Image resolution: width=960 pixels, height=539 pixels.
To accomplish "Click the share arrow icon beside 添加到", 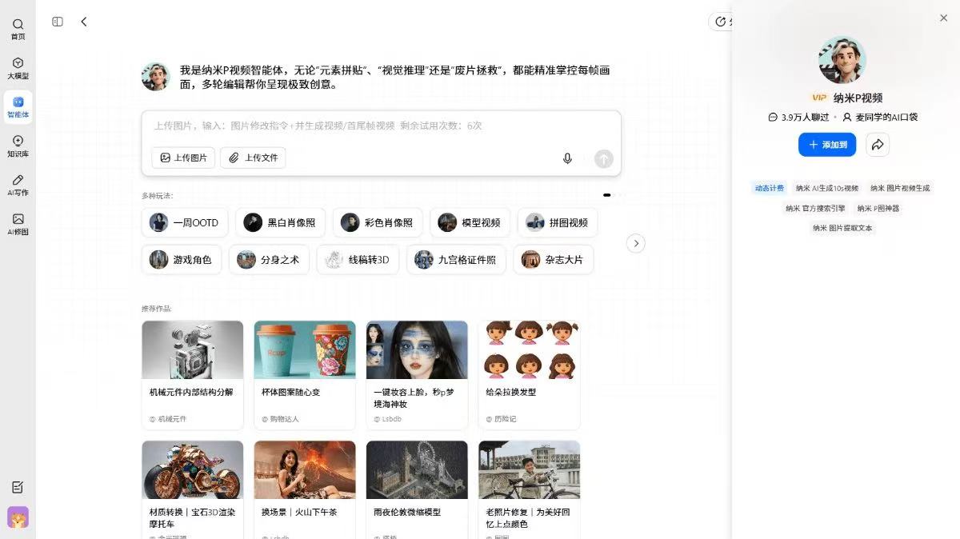I will [x=878, y=145].
